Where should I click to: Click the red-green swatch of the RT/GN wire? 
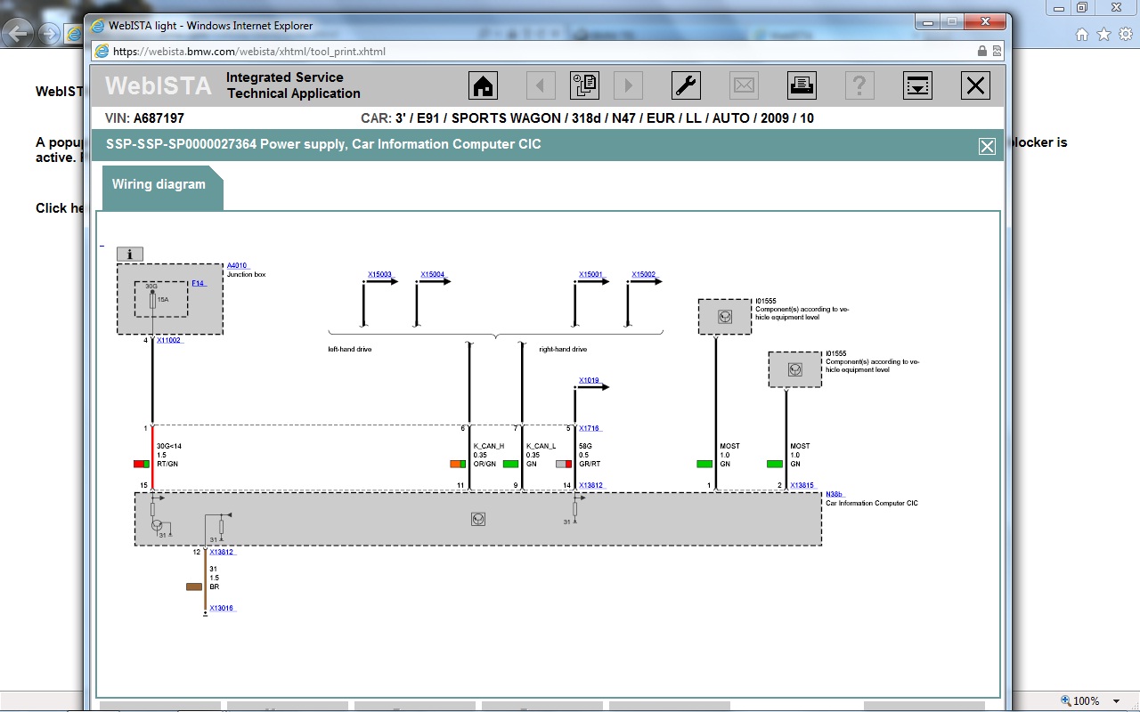141,464
